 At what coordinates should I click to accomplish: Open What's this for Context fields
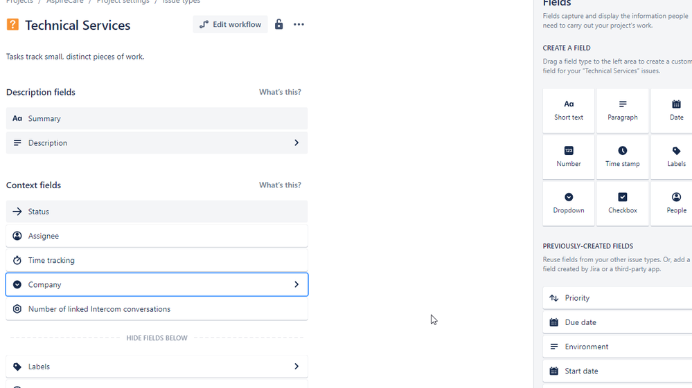tap(280, 185)
